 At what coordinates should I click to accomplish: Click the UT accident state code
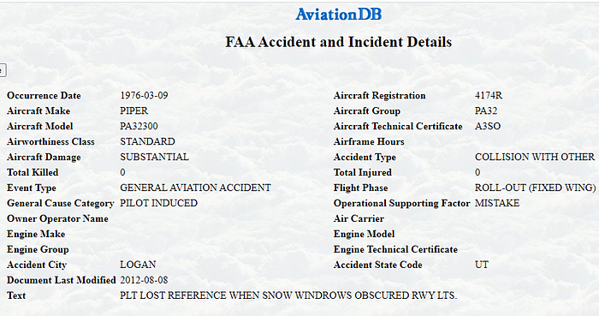(481, 265)
